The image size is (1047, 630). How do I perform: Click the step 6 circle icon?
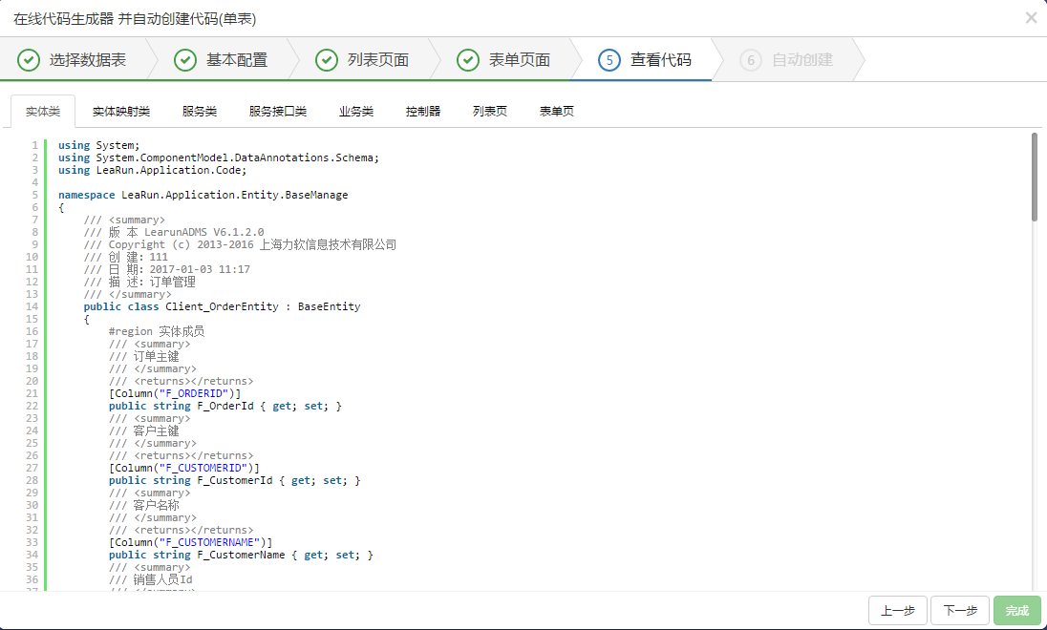tap(751, 60)
